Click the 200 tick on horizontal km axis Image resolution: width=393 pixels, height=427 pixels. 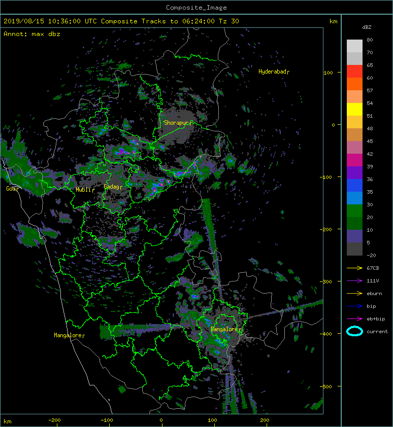point(265,420)
